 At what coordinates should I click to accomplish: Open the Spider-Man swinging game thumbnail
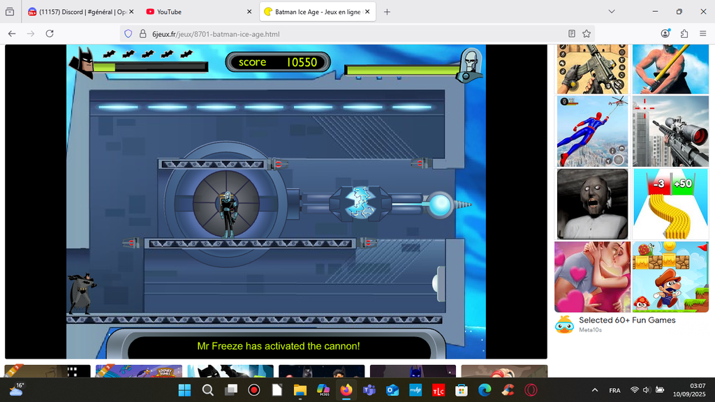pos(592,131)
